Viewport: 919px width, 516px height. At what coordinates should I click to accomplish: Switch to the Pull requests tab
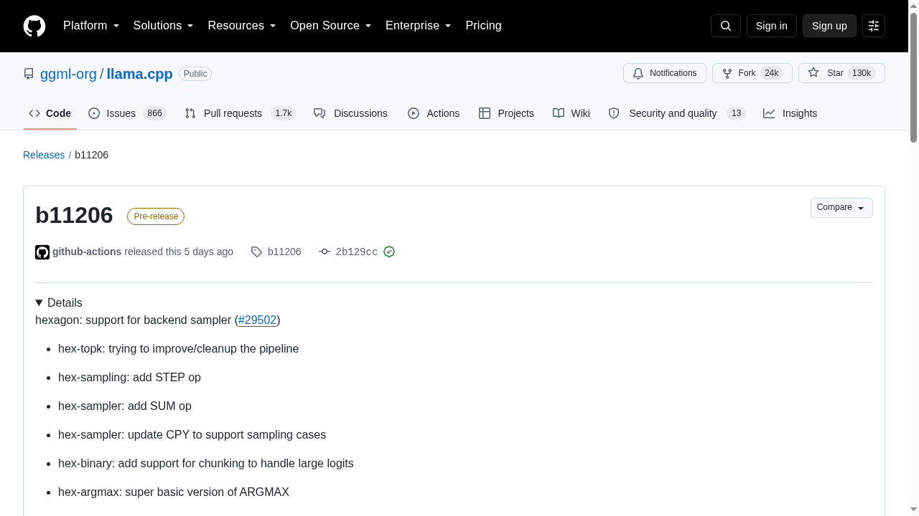[241, 113]
